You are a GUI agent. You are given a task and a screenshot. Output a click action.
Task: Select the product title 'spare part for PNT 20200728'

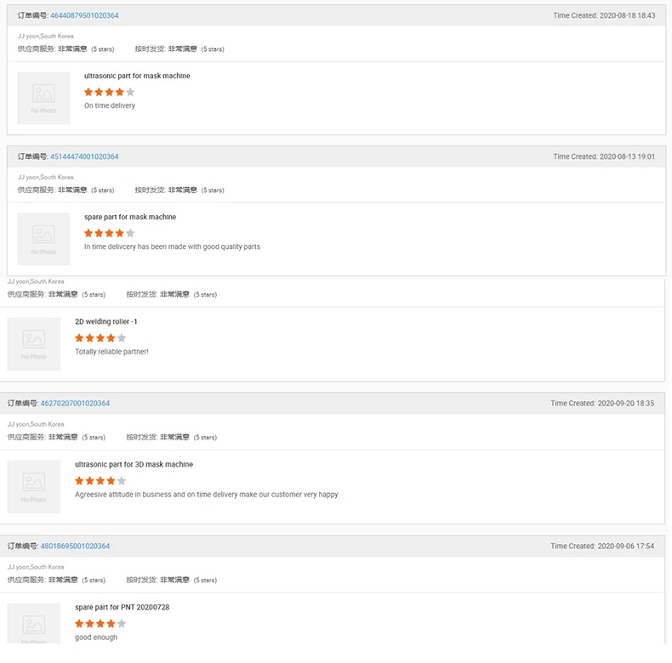pos(122,607)
